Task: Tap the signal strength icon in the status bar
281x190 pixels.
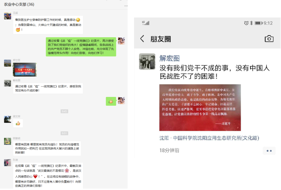Action: (146, 23)
